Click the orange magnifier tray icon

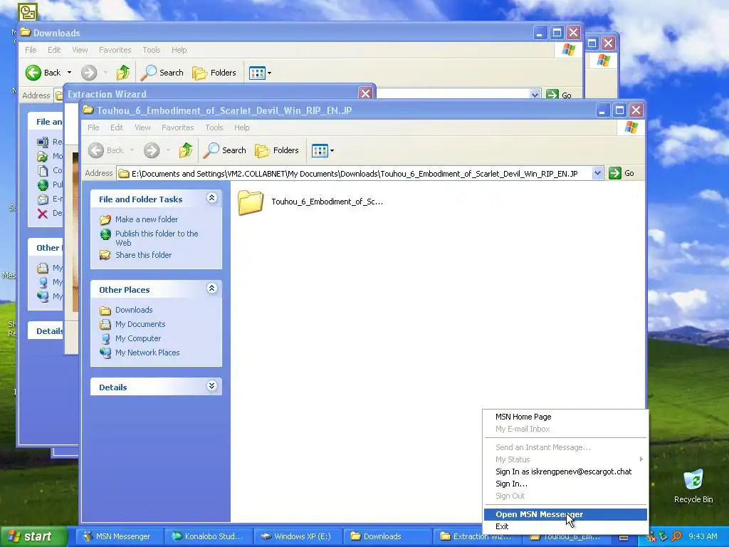(x=676, y=536)
